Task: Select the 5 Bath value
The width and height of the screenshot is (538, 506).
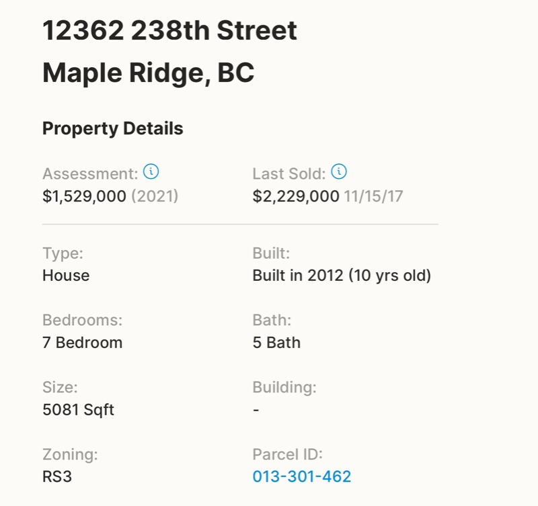Action: click(276, 342)
